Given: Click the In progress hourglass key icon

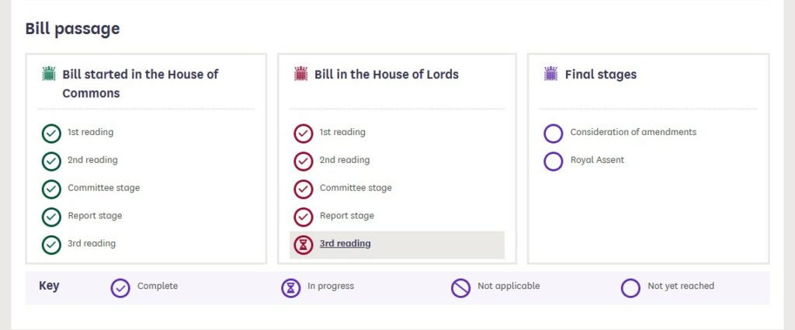Looking at the screenshot, I should coord(291,288).
